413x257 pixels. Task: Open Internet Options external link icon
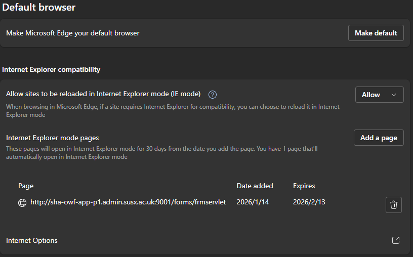(396, 240)
